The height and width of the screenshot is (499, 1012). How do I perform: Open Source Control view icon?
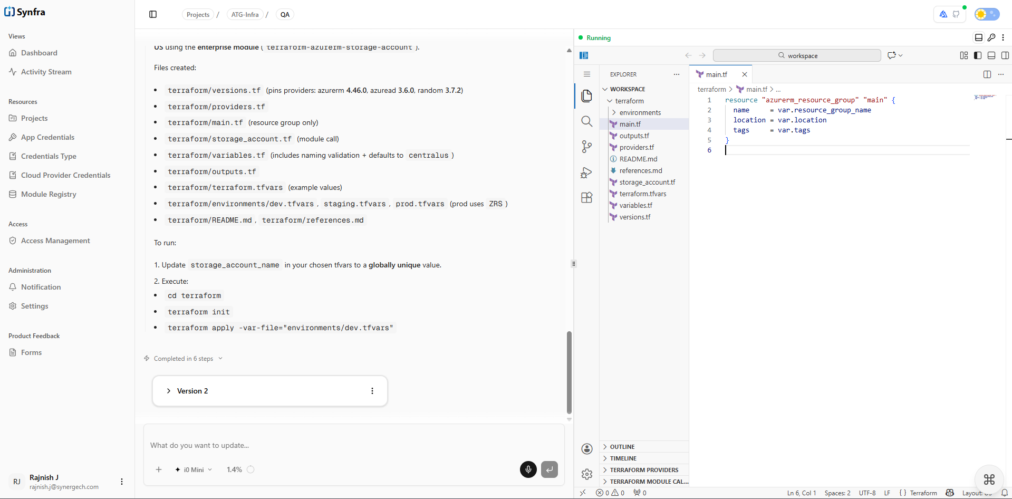tap(586, 147)
